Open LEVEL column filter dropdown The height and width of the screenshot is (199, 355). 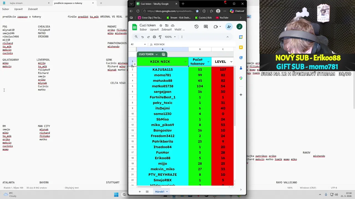pyautogui.click(x=231, y=62)
